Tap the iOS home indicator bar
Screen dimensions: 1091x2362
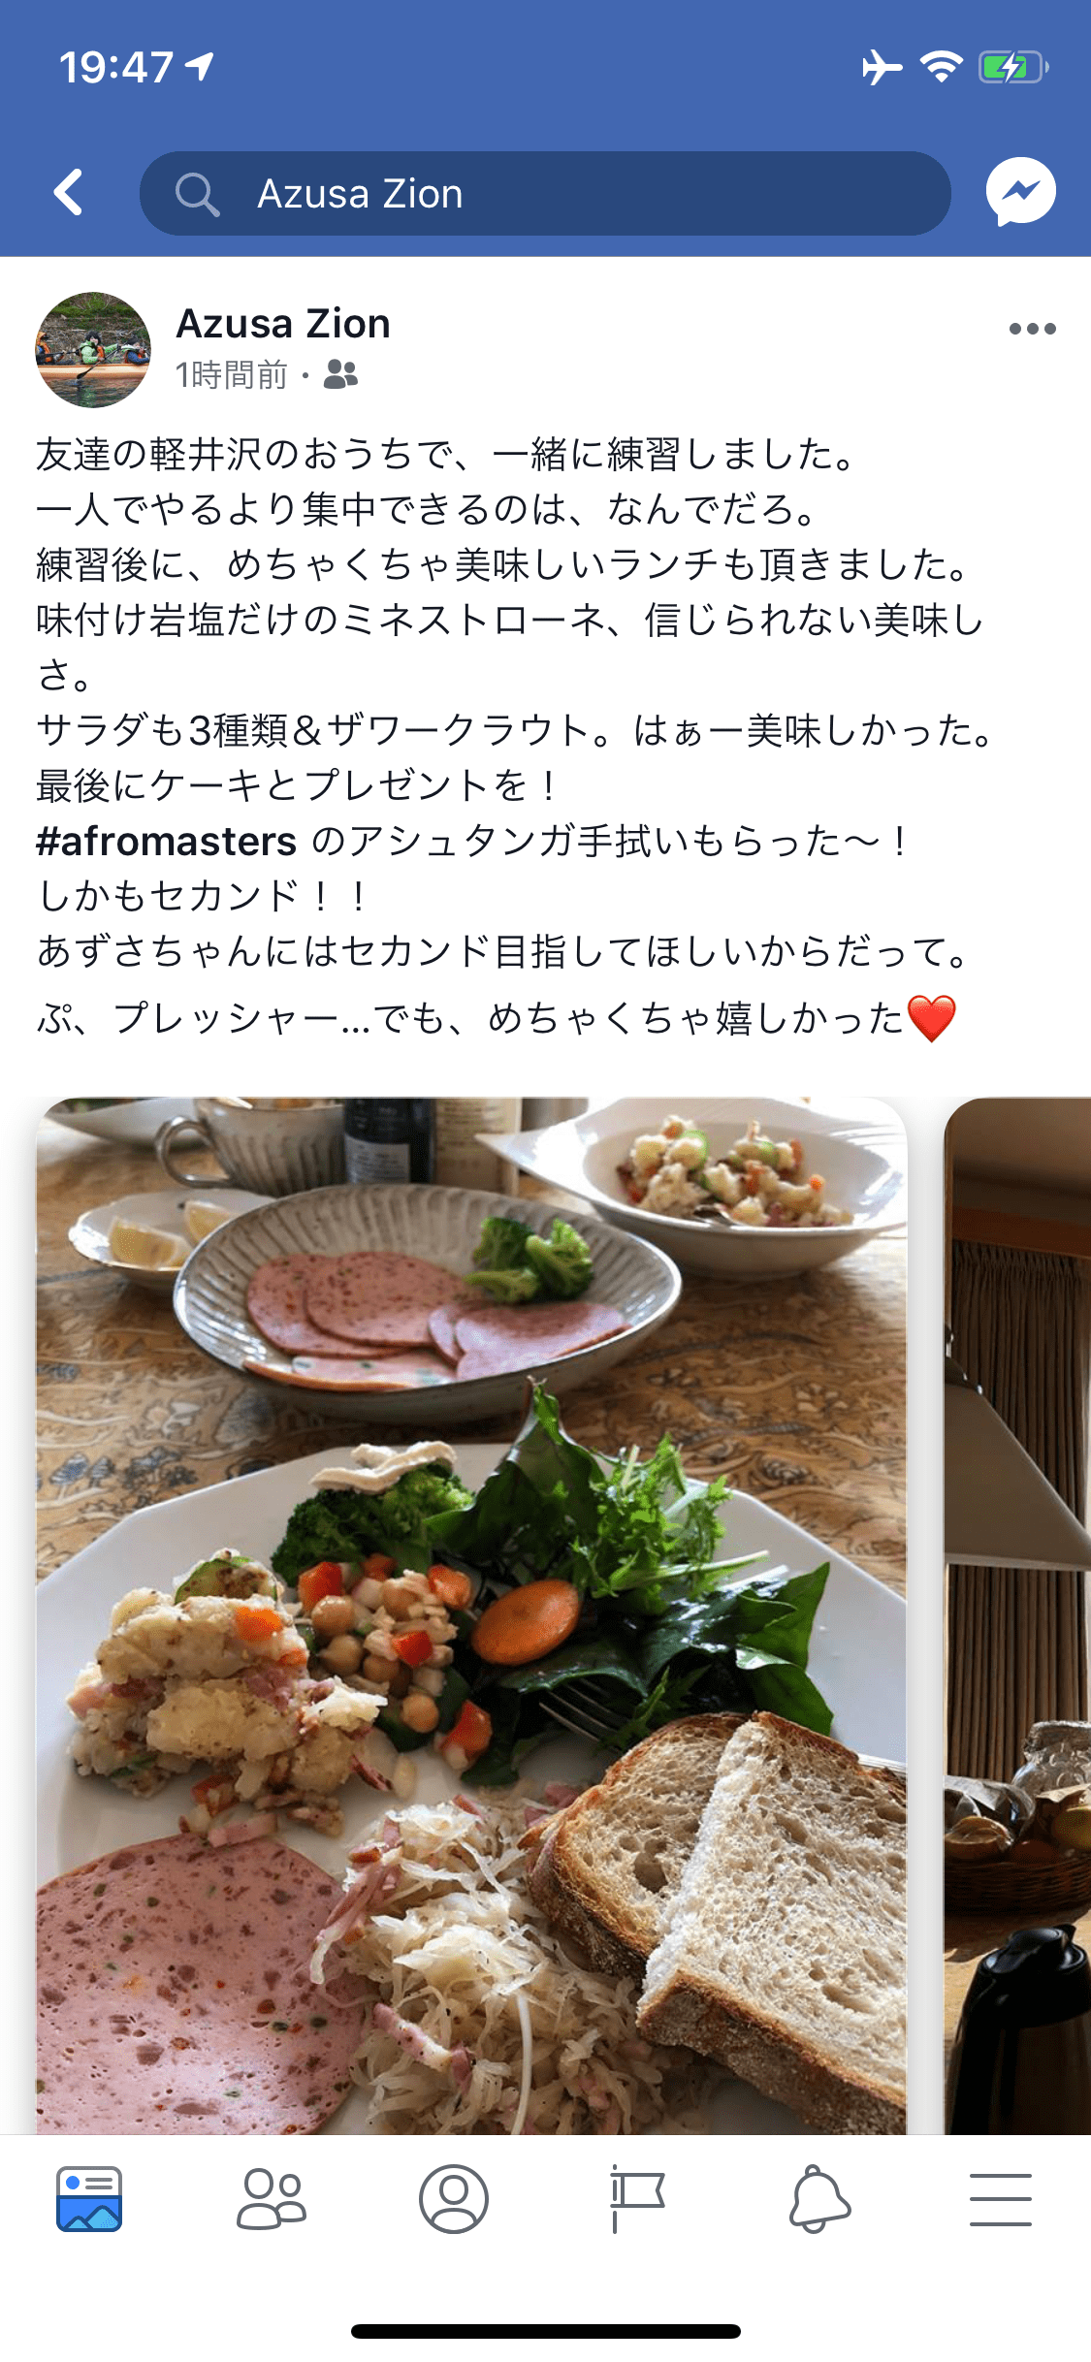pyautogui.click(x=545, y=2331)
